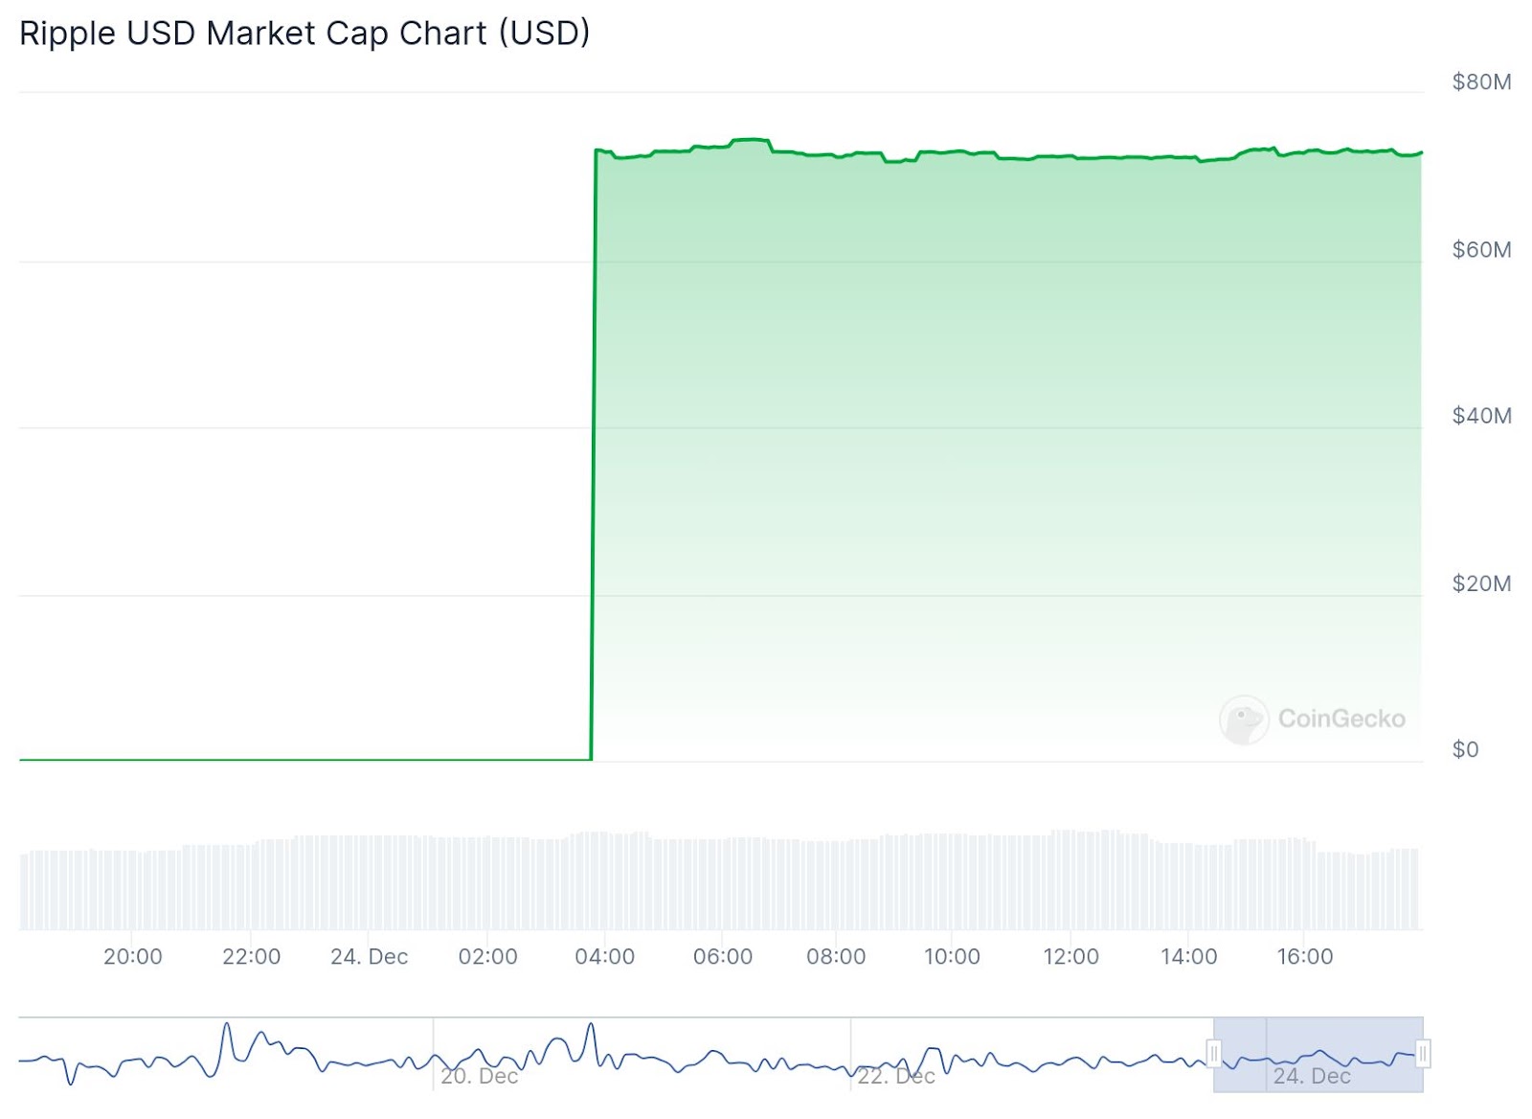Viewport: 1532px width, 1119px height.
Task: Click the left range selector handle
Action: coord(1213,1054)
